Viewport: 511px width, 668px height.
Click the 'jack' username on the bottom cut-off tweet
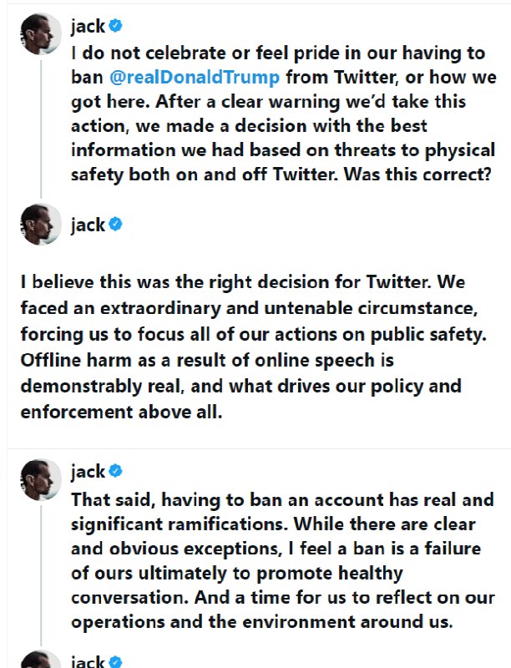click(88, 661)
